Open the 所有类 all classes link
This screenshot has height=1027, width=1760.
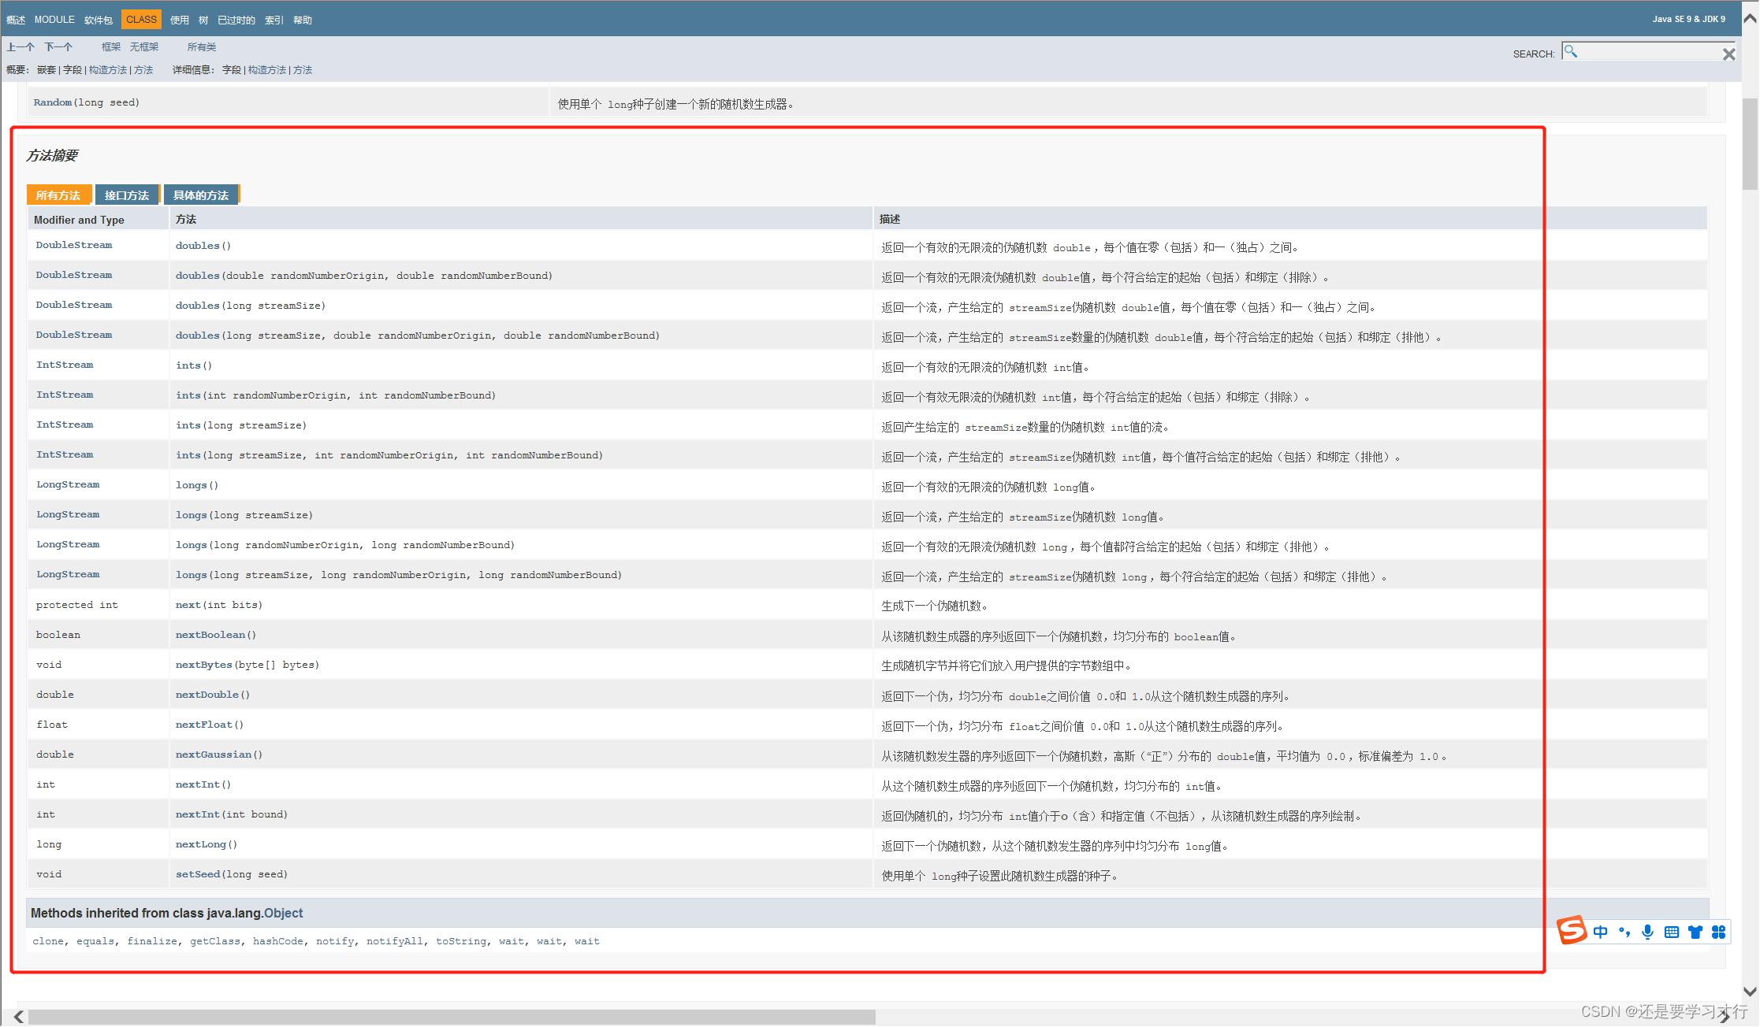(202, 47)
